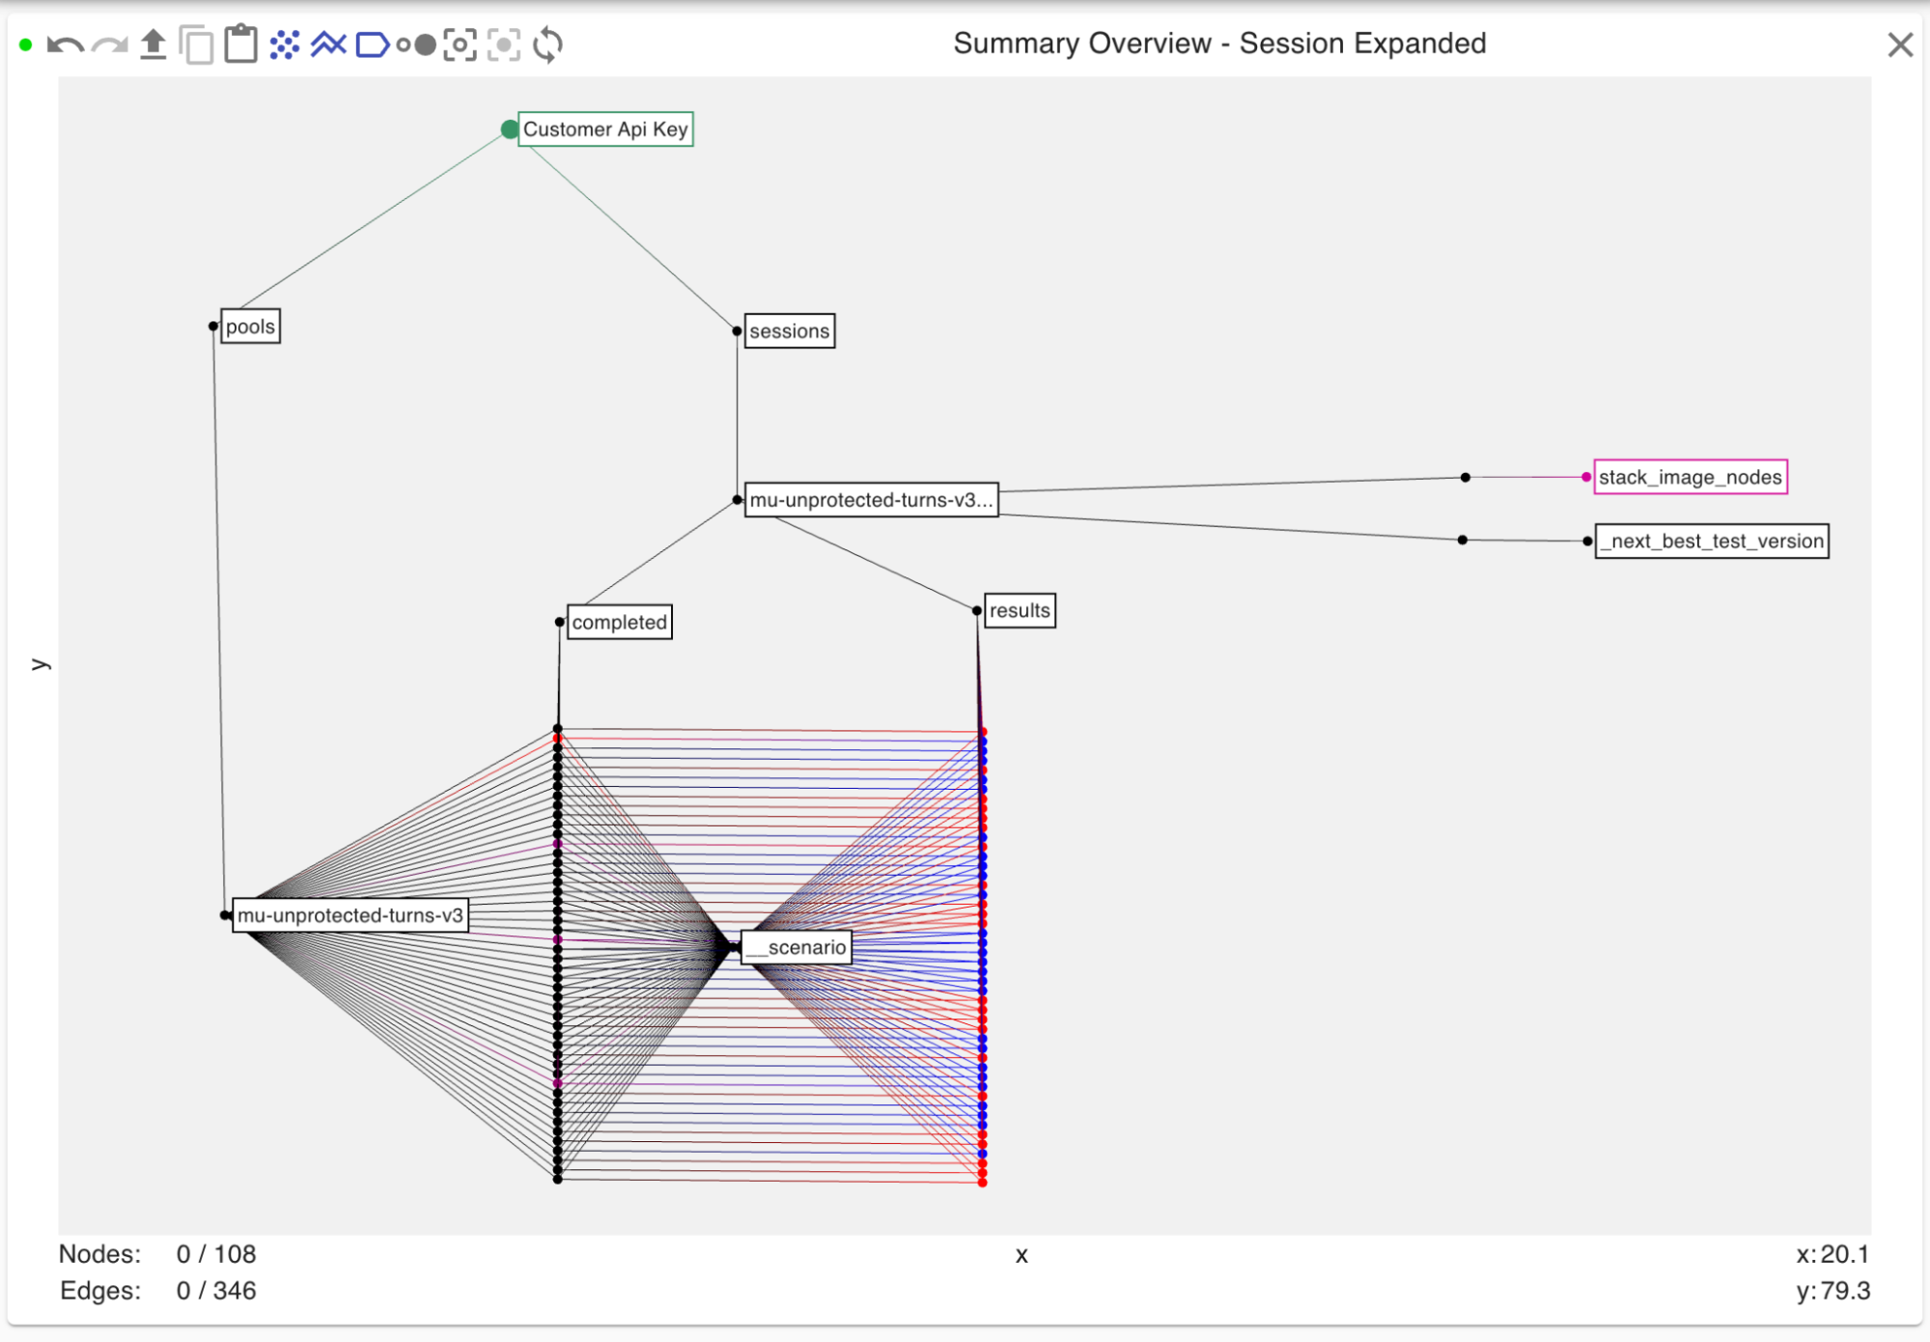This screenshot has width=1930, height=1342.
Task: Click the undo arrow icon
Action: [x=65, y=45]
